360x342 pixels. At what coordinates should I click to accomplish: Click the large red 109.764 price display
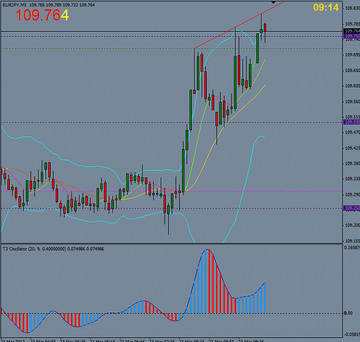coord(42,16)
